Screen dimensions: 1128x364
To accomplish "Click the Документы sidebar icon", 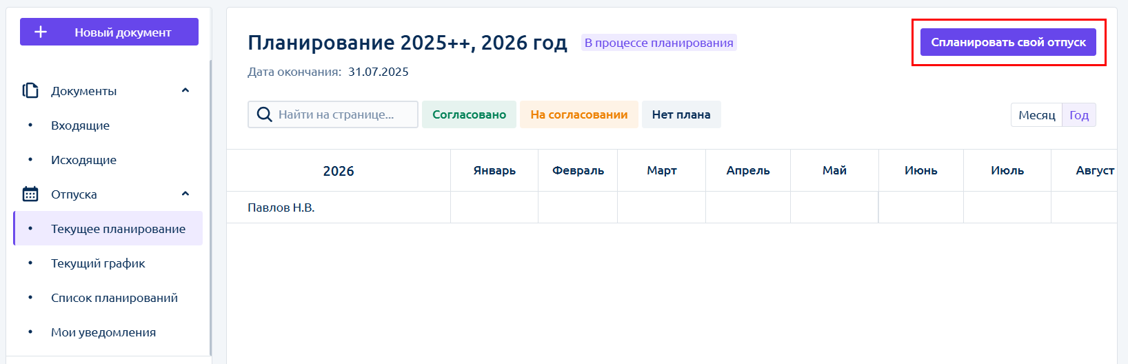I will (x=30, y=90).
